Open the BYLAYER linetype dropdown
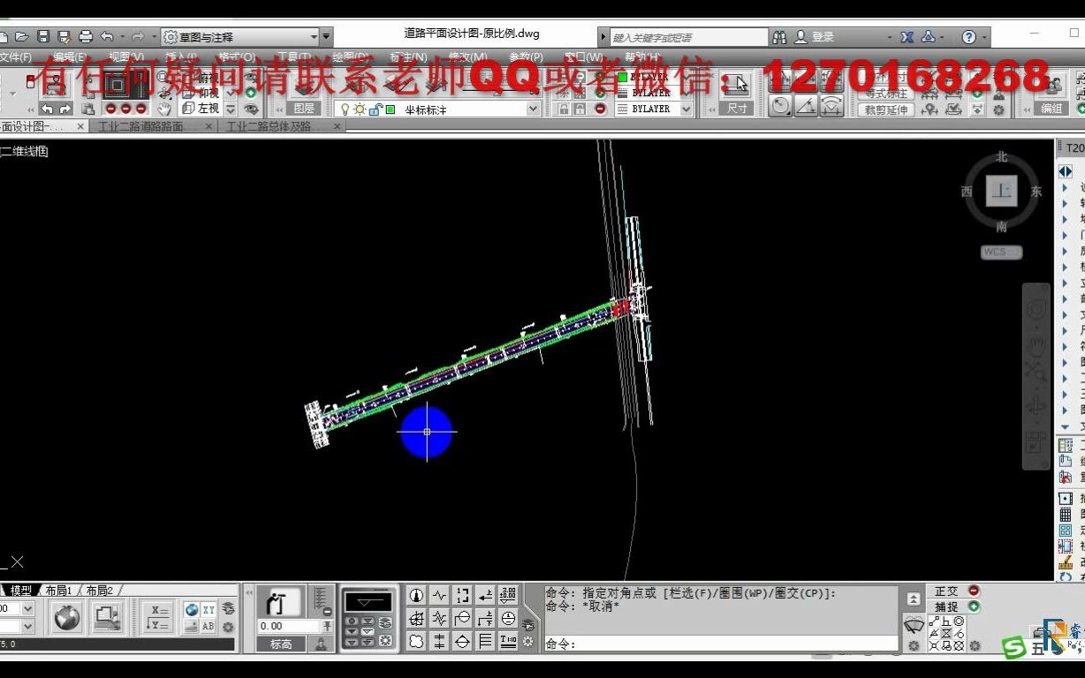The width and height of the screenshot is (1085, 678). point(687,109)
